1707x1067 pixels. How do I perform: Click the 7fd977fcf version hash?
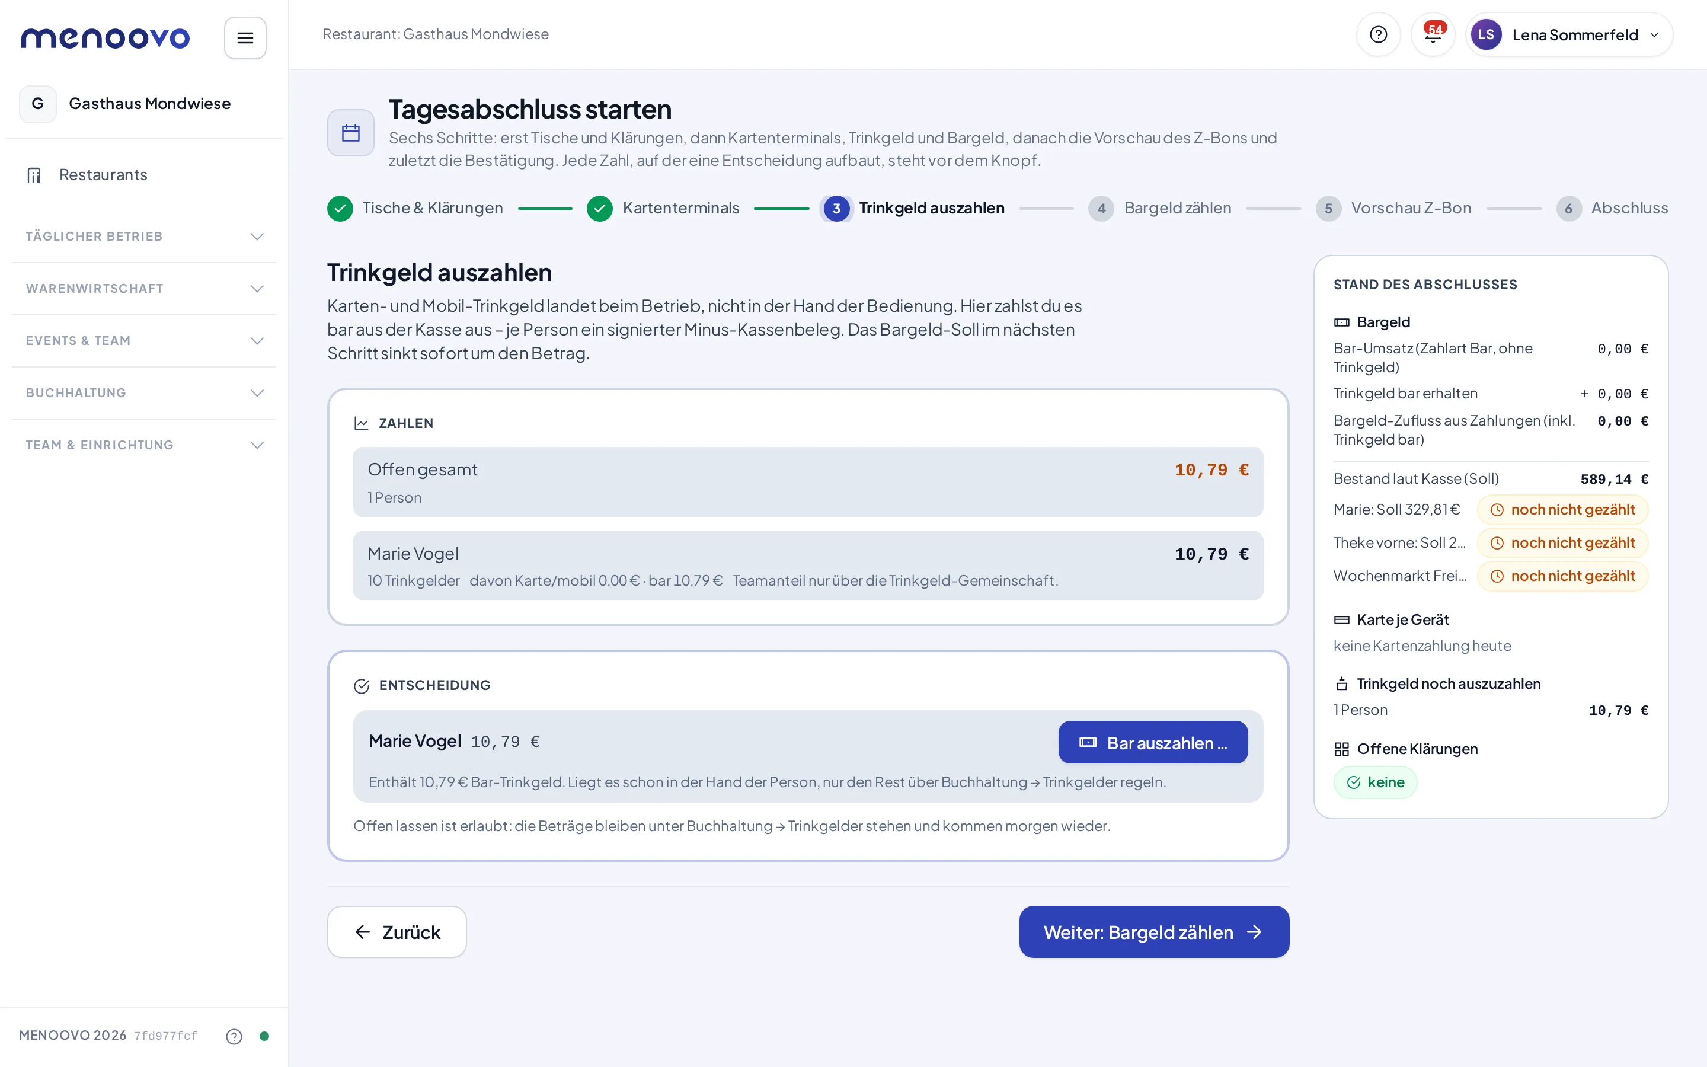[166, 1036]
